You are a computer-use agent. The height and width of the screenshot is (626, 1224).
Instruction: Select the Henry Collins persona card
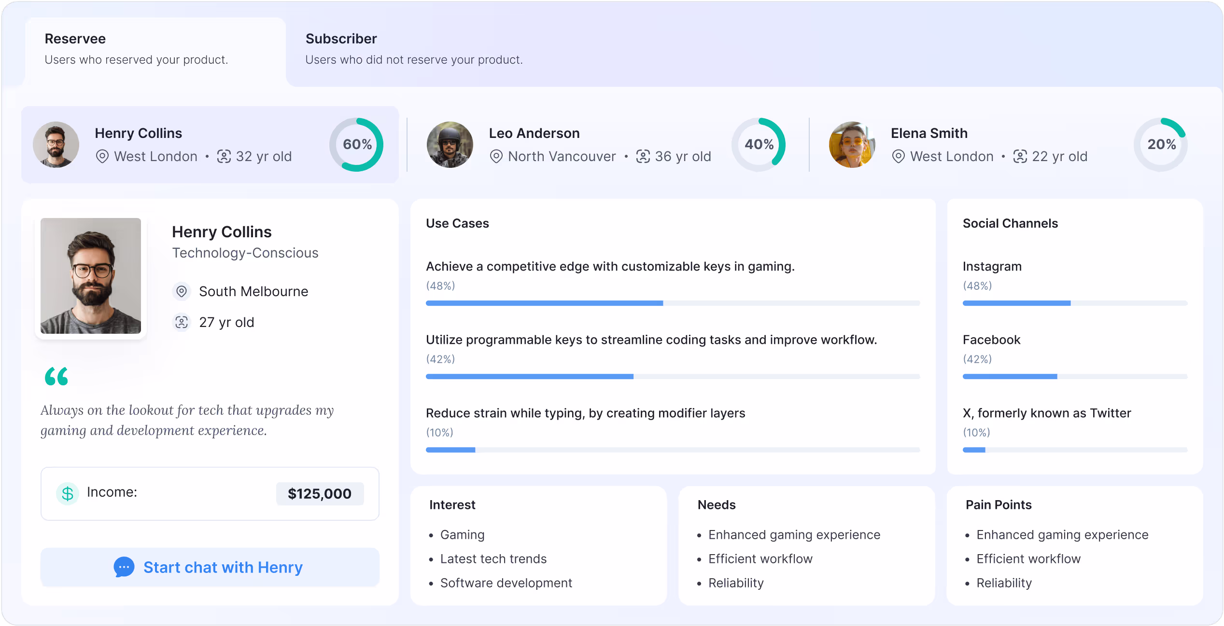(210, 145)
